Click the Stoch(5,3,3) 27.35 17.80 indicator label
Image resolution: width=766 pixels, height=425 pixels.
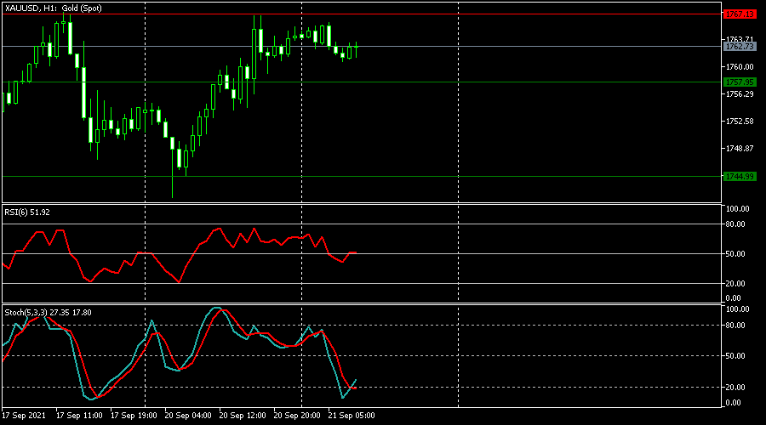coord(48,312)
